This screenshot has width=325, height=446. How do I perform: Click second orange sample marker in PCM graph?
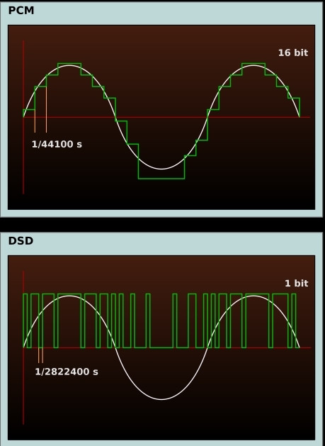pyautogui.click(x=46, y=109)
